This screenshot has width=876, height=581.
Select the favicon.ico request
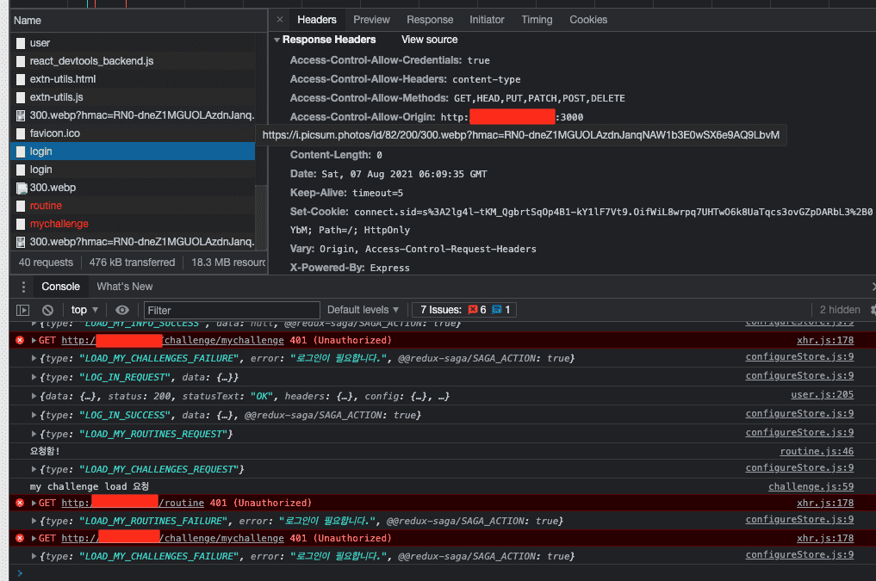54,133
